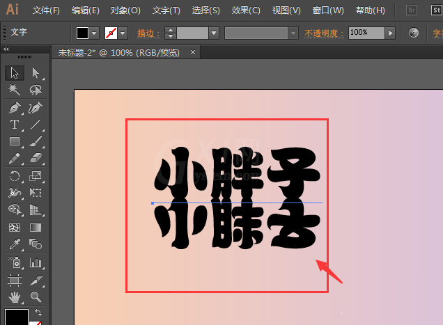
Task: Open the 帮助(H) menu
Action: coord(371,10)
